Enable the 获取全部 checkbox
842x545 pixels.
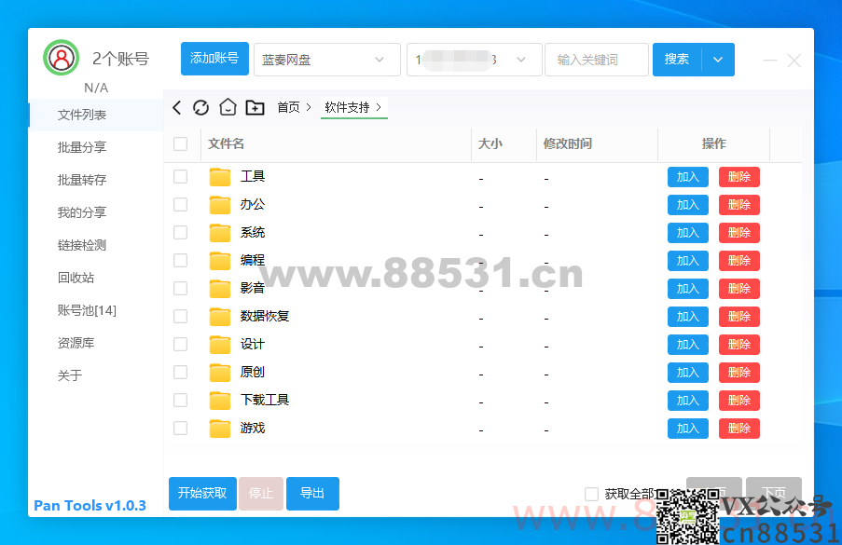591,494
